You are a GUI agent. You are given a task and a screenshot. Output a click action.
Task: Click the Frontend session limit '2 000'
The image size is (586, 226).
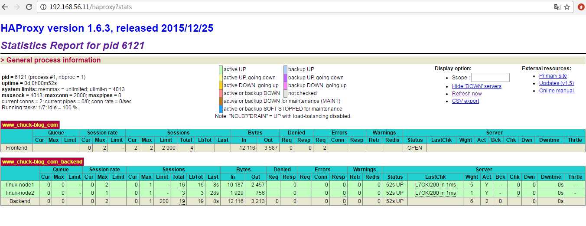pyautogui.click(x=166, y=148)
